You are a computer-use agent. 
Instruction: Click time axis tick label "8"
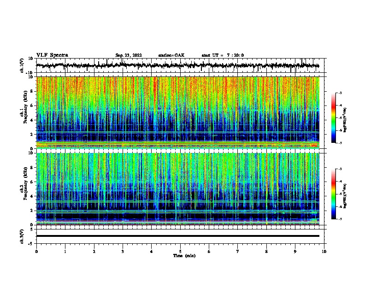pos(266,251)
